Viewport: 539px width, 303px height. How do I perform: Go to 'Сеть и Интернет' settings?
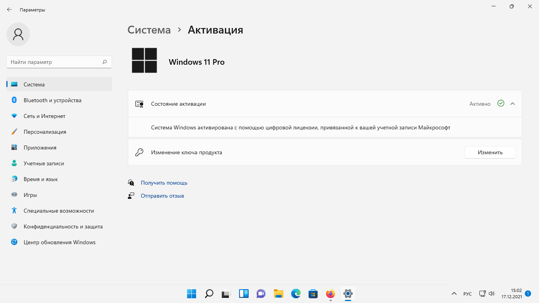(59, 116)
